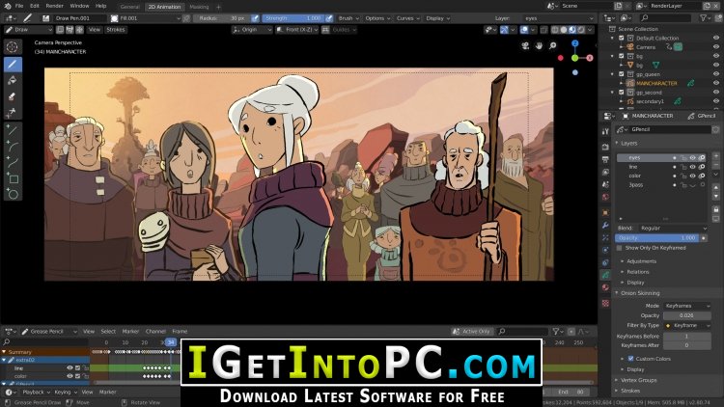Remove layer with the minus button
The image size is (724, 407).
click(715, 164)
